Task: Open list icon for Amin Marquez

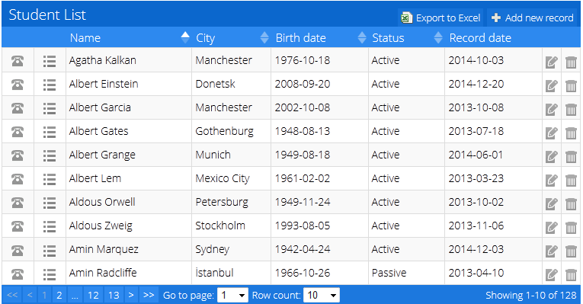Action: [49, 250]
